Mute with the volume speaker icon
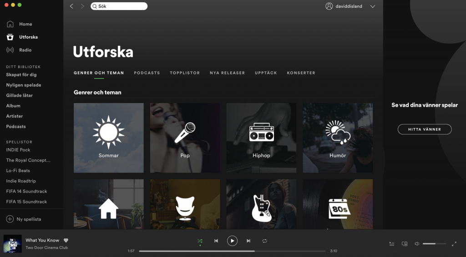This screenshot has width=466, height=257. click(417, 244)
